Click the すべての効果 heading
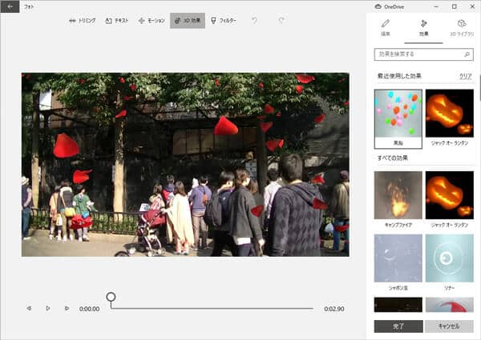The width and height of the screenshot is (481, 340). [392, 158]
